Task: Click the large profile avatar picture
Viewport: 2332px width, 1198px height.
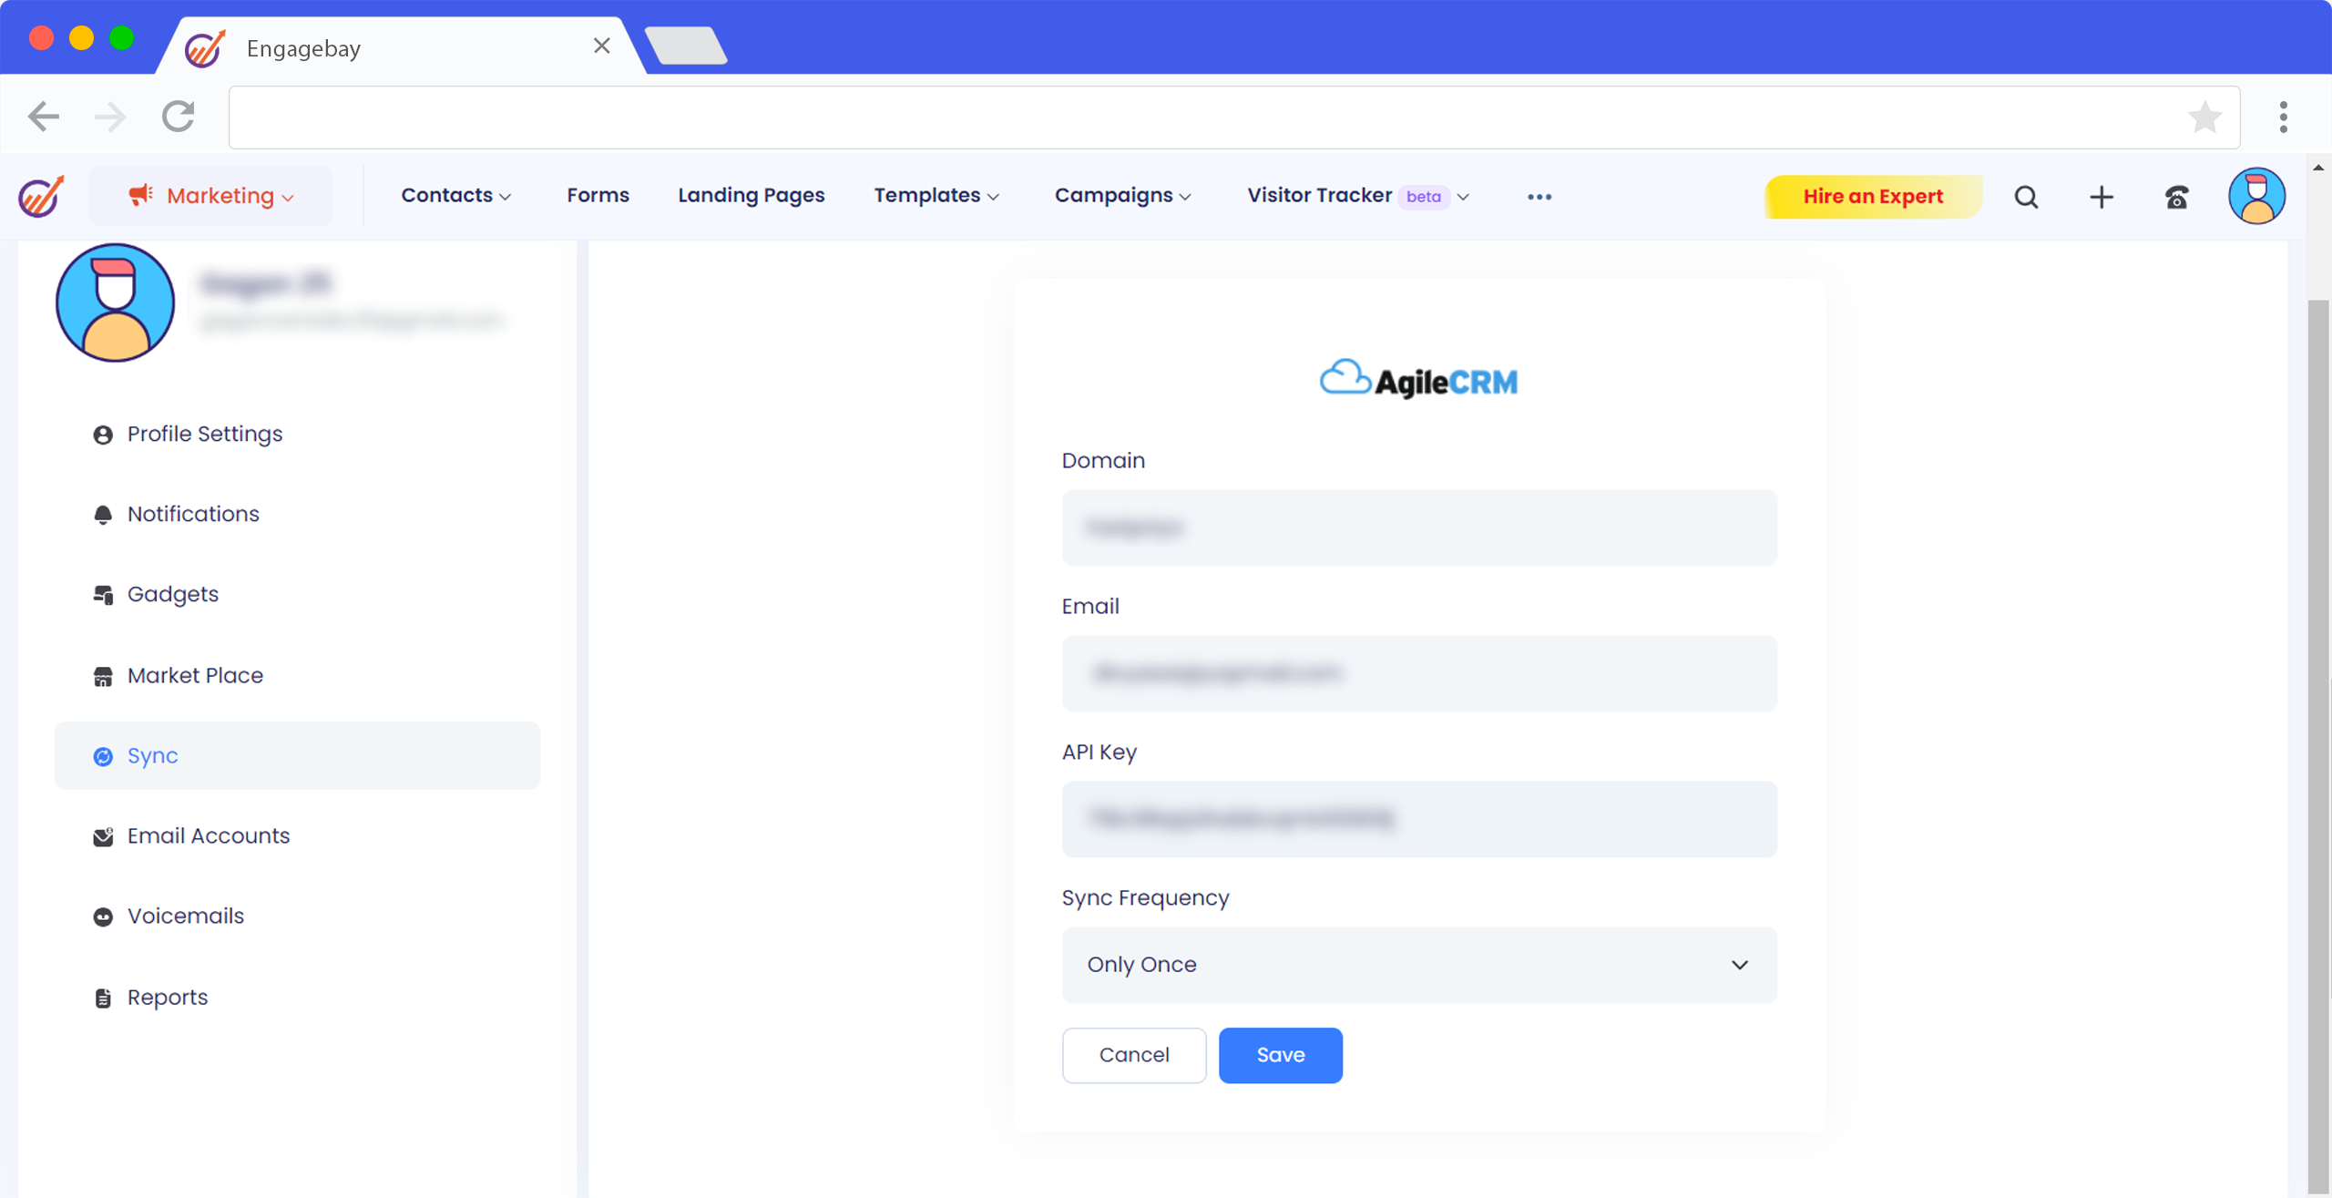Action: coord(115,302)
